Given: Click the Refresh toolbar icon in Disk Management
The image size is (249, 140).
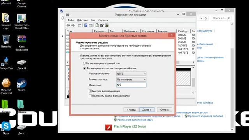Looking at the screenshot, I should pos(97,25).
